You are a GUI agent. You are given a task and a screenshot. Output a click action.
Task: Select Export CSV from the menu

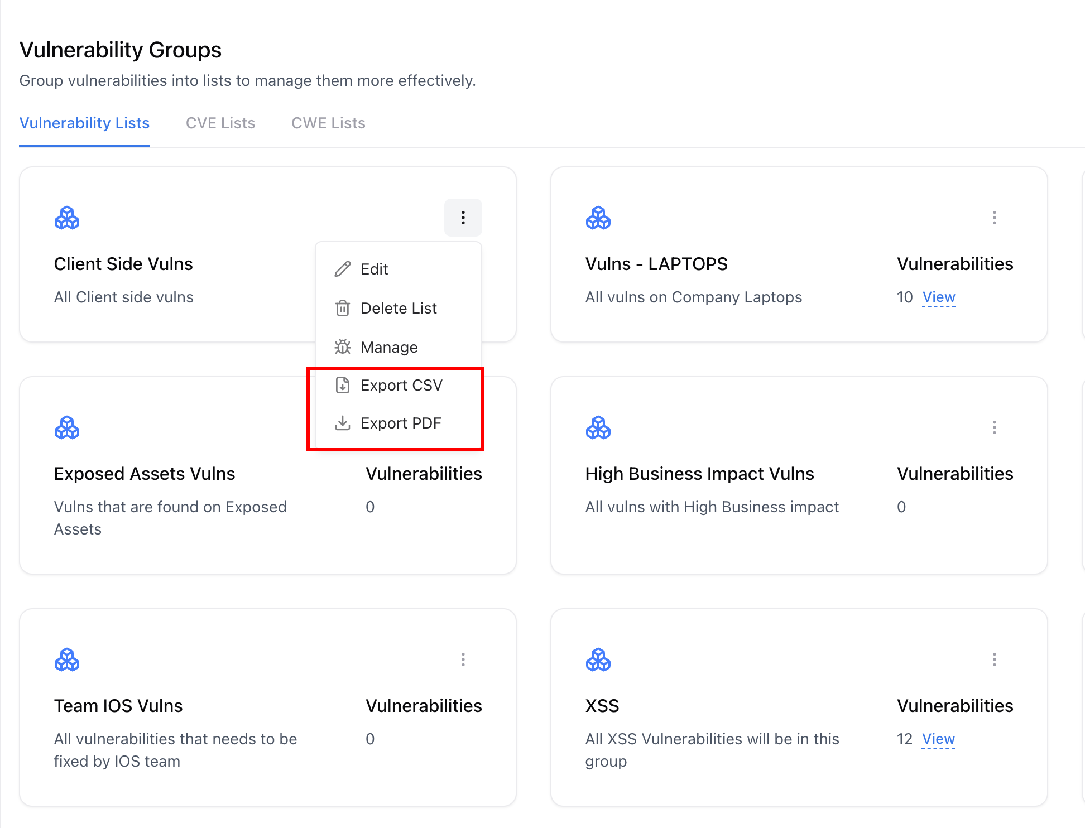click(x=402, y=384)
